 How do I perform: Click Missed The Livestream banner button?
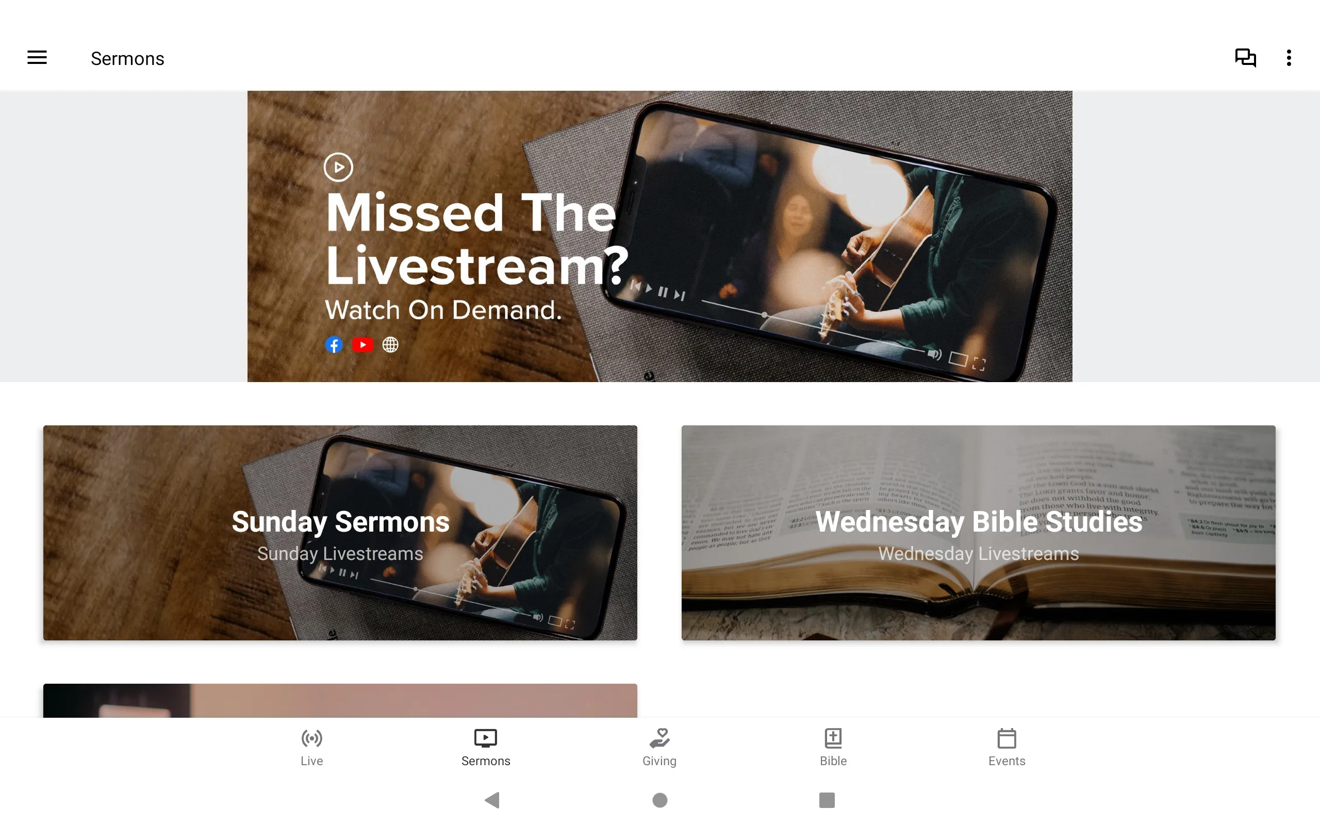pyautogui.click(x=659, y=236)
